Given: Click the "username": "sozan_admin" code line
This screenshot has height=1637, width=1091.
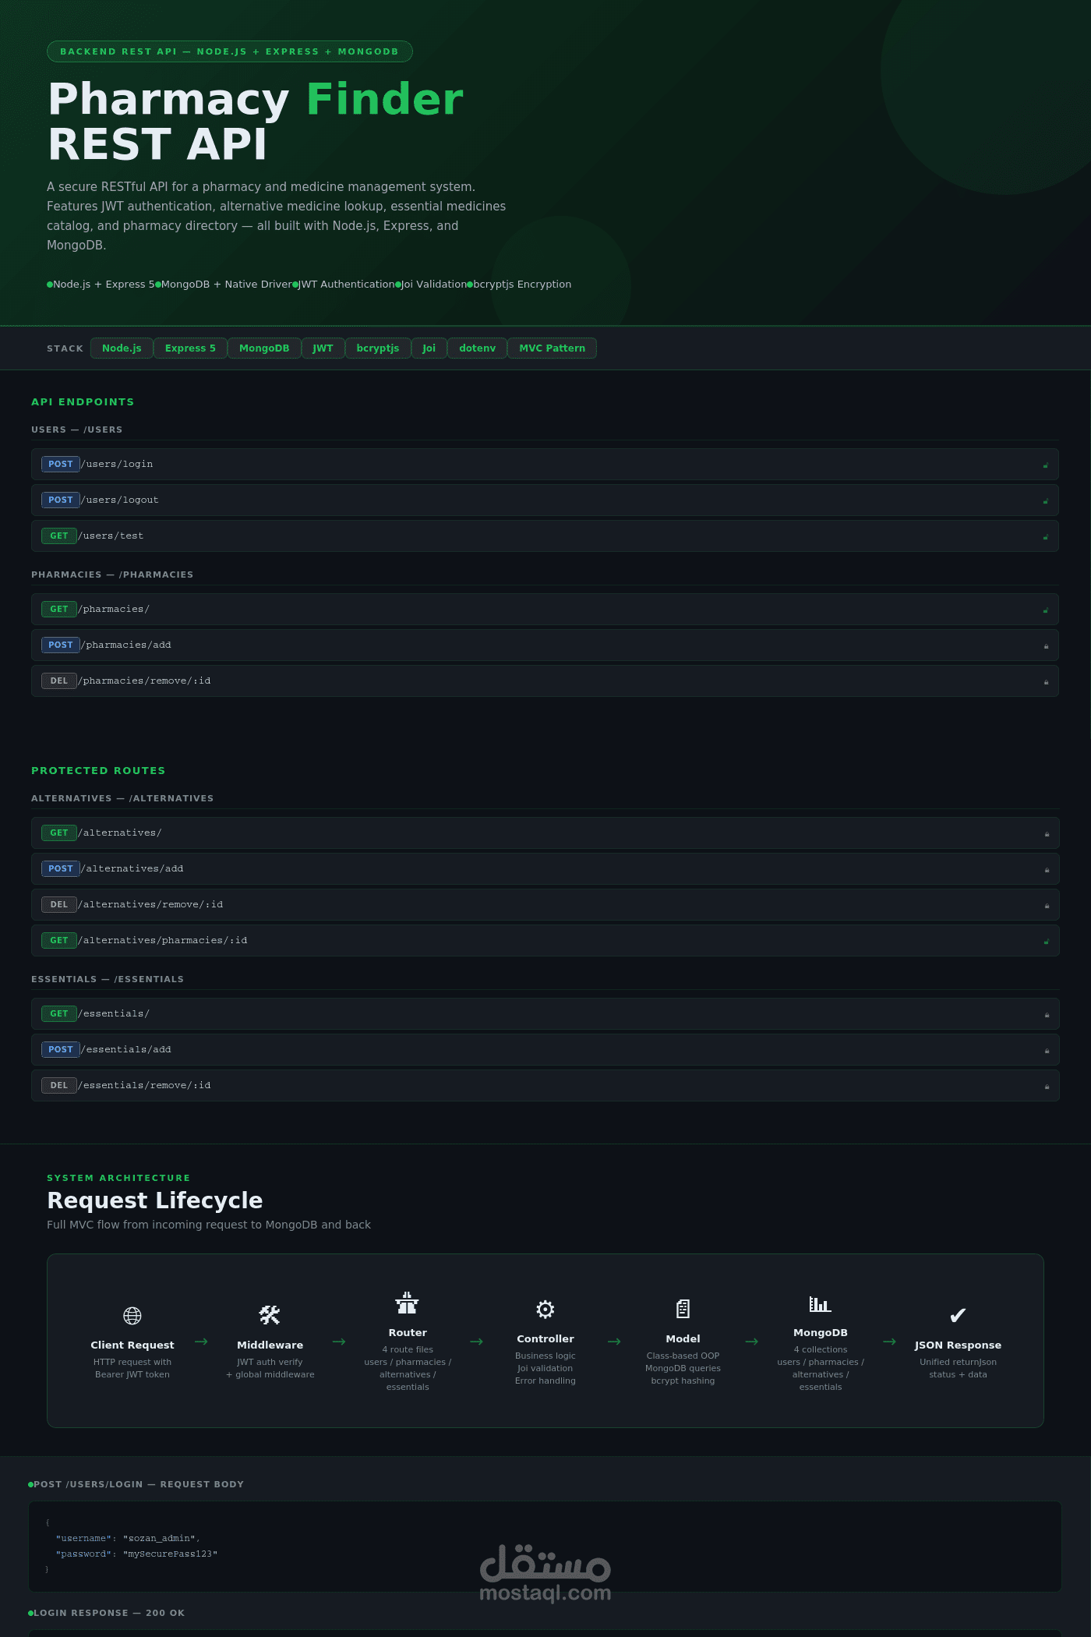Looking at the screenshot, I should [x=128, y=1538].
